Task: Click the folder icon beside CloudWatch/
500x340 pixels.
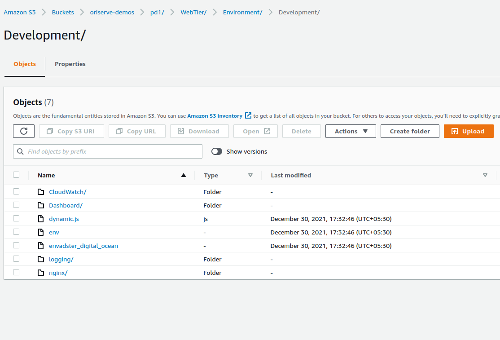Action: (x=41, y=192)
